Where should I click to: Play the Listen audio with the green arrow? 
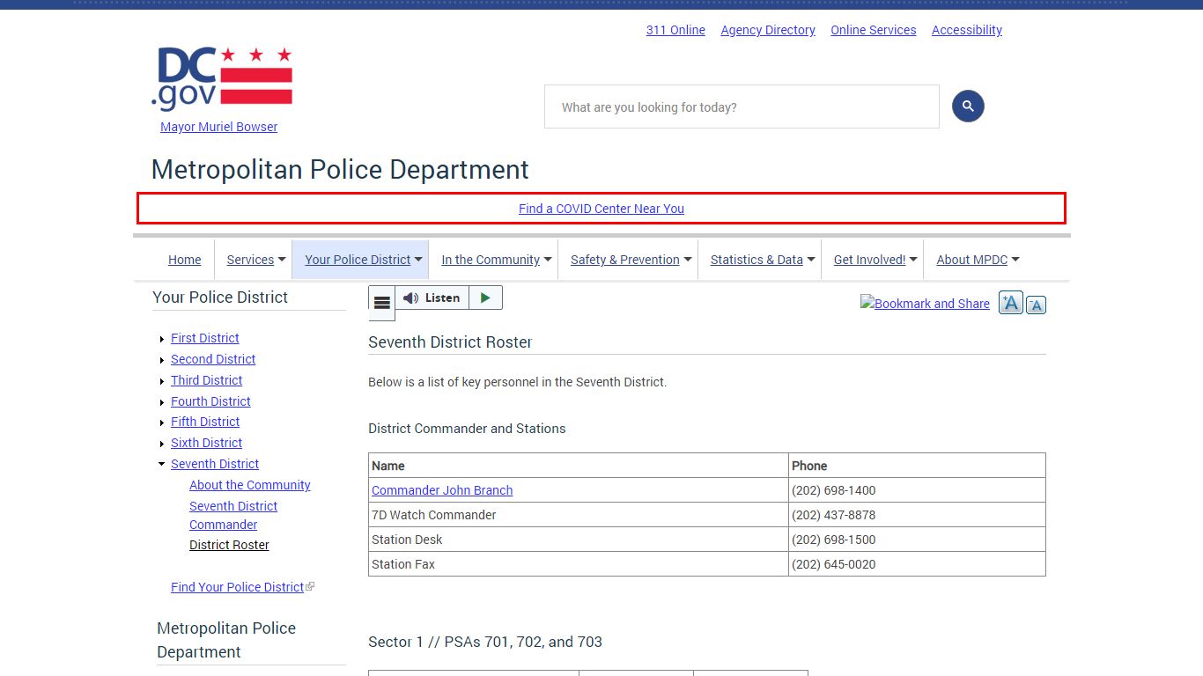[485, 298]
